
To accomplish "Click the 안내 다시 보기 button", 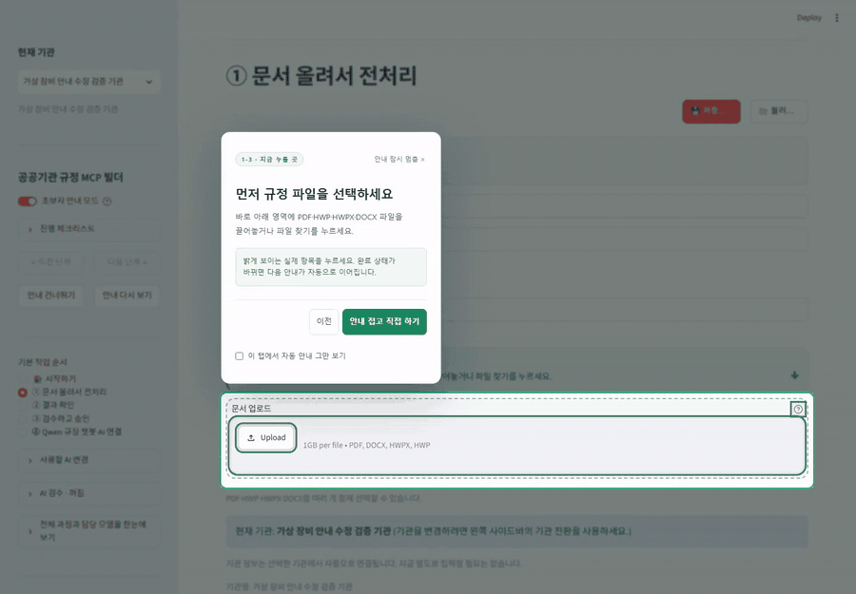I will pyautogui.click(x=126, y=295).
